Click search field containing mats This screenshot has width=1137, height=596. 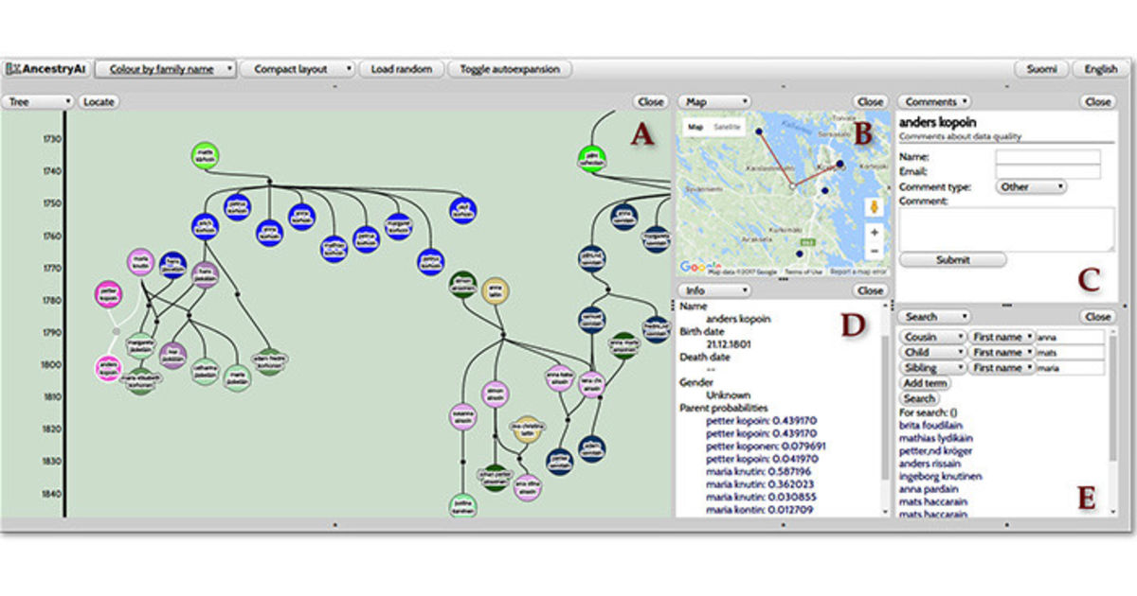click(x=1070, y=352)
